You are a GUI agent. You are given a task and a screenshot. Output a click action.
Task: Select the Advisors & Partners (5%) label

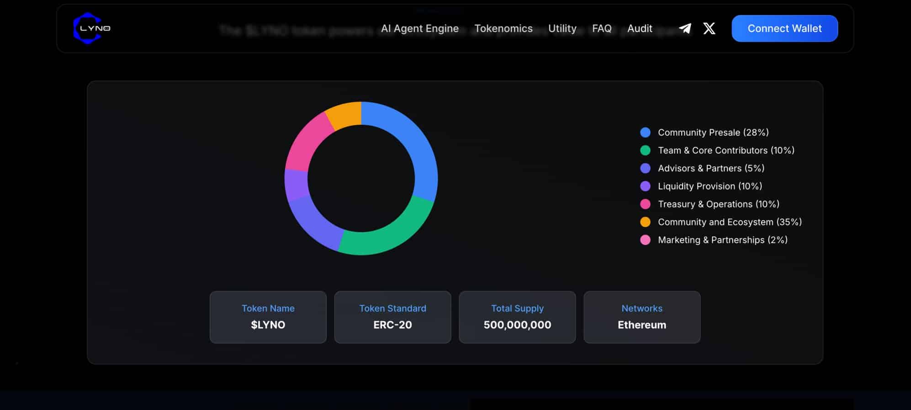[711, 168]
